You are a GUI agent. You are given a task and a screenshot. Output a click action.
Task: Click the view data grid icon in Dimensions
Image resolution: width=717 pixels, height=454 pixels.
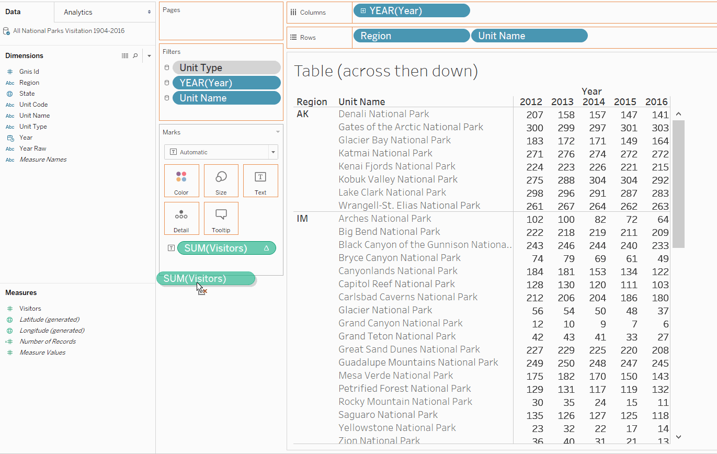tap(125, 55)
